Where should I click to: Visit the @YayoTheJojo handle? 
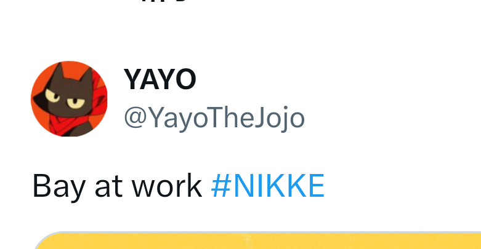point(214,117)
